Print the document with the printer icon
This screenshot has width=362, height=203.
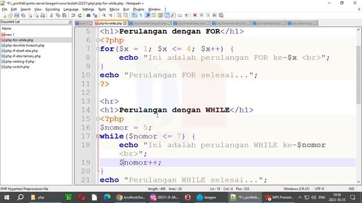coord(43,15)
